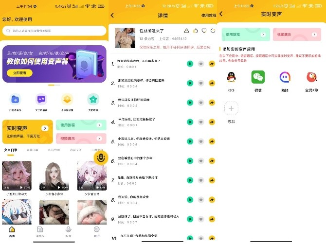Open the 文字转语音 text-to-speech icon
Image resolution: width=326 pixels, height=244 pixels.
[x=41, y=100]
